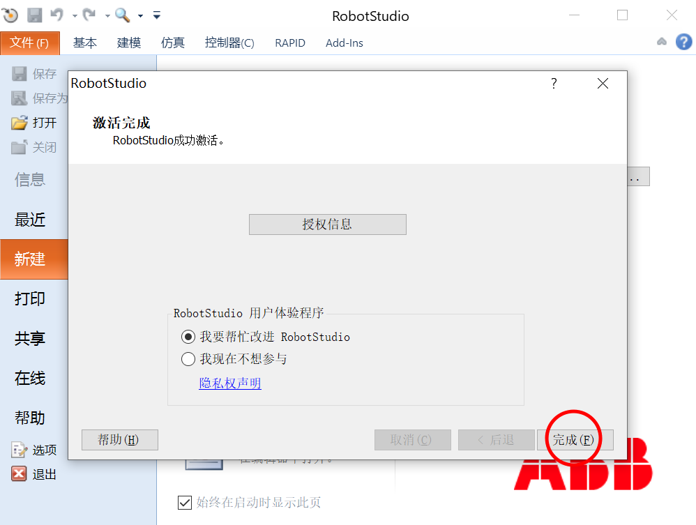Click the 帮助(H) button in dialog

coord(120,440)
